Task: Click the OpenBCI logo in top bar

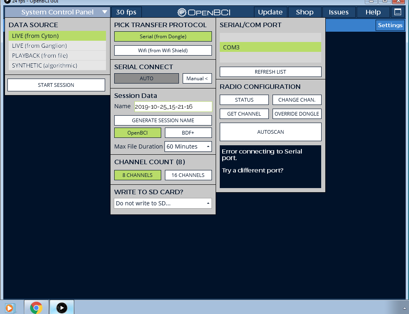Action: tap(204, 12)
